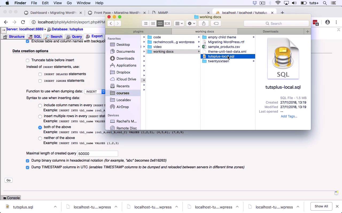Select include column names radio option

click(x=40, y=106)
